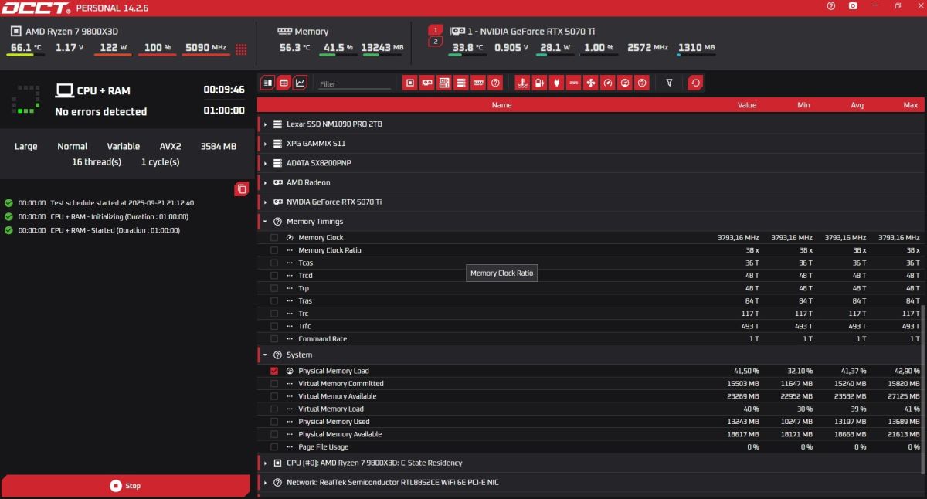927x499 pixels.
Task: Check the Tcas row checkbox
Action: pos(274,263)
